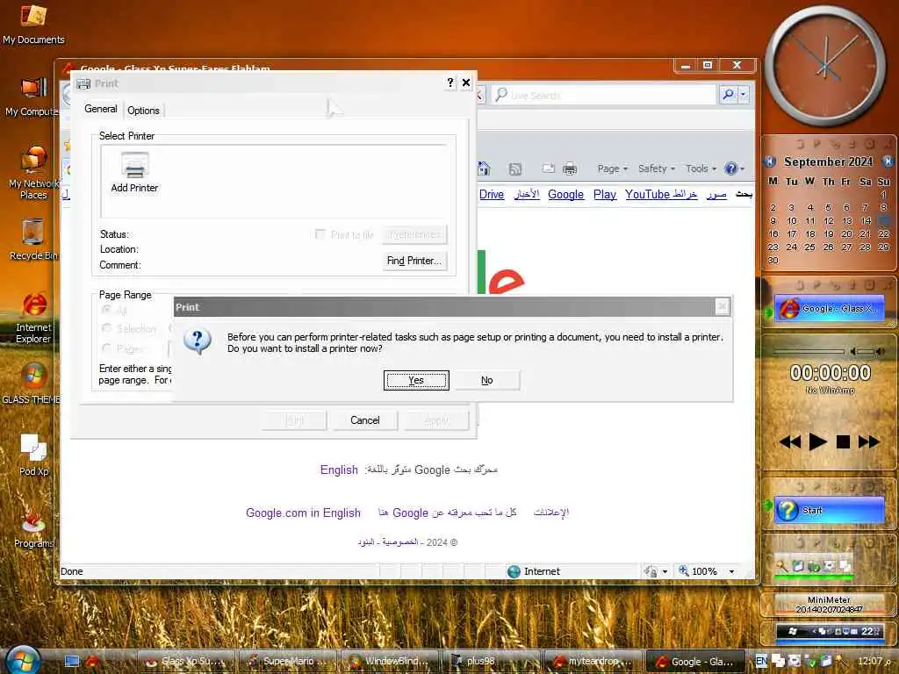Open the My Computer desktop icon

[33, 97]
